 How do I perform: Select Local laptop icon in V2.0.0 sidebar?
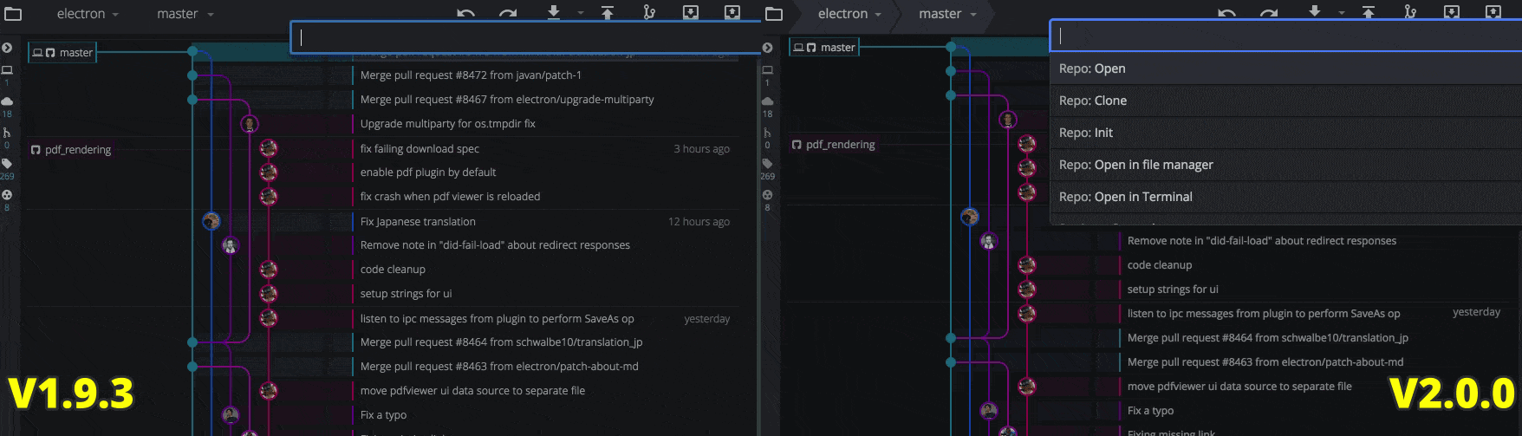(767, 70)
